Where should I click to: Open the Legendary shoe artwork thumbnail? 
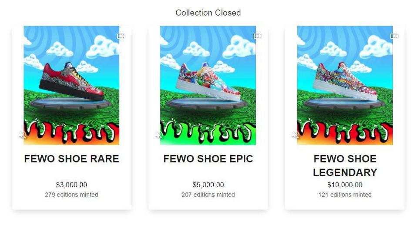[x=345, y=85]
